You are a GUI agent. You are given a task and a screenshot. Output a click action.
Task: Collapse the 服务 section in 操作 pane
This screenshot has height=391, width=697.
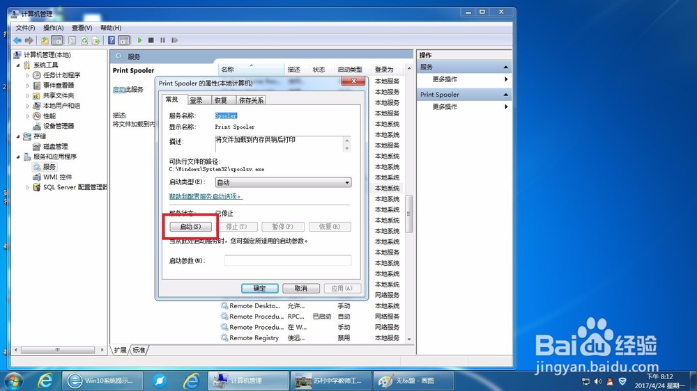(x=505, y=67)
